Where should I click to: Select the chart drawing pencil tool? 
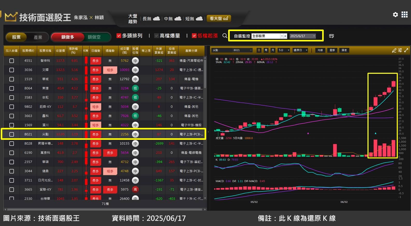coord(394,50)
